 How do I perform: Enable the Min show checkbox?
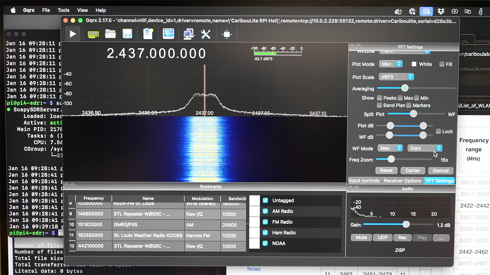[x=416, y=98]
